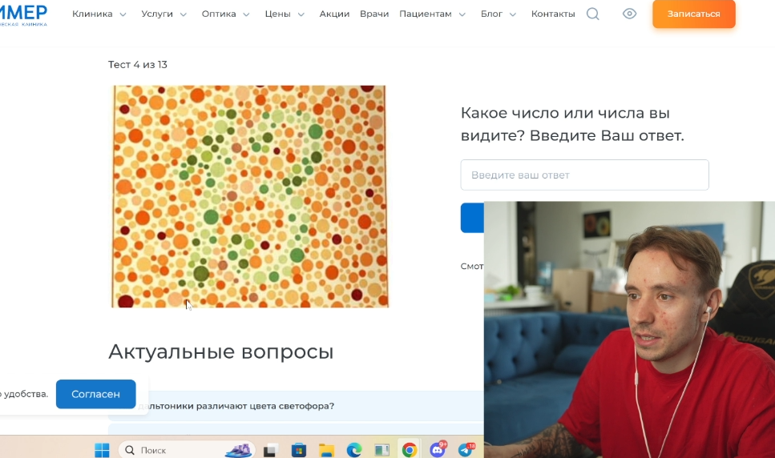Image resolution: width=775 pixels, height=458 pixels.
Task: Switch to Google Chrome on taskbar
Action: [x=410, y=450]
